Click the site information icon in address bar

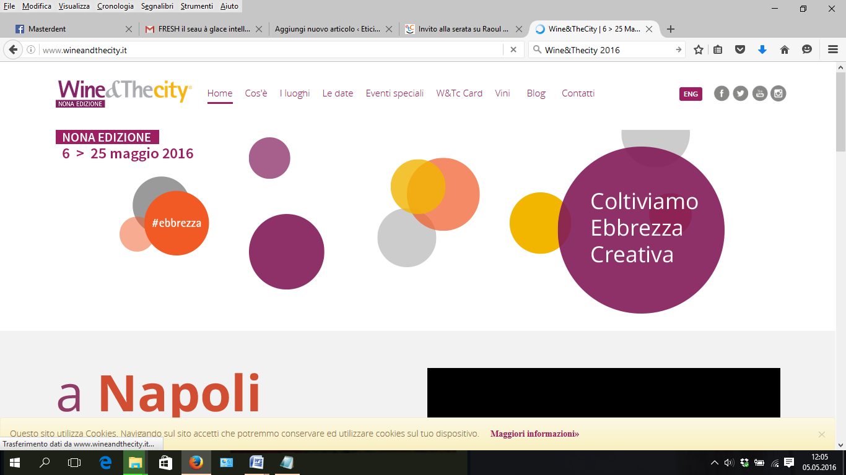click(31, 50)
